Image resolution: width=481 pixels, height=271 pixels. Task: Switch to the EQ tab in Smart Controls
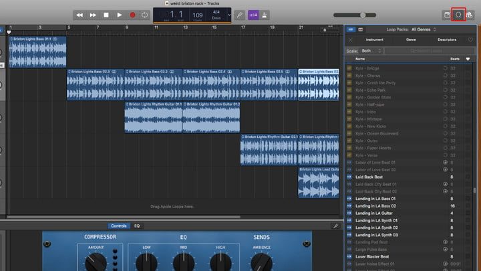(x=137, y=226)
